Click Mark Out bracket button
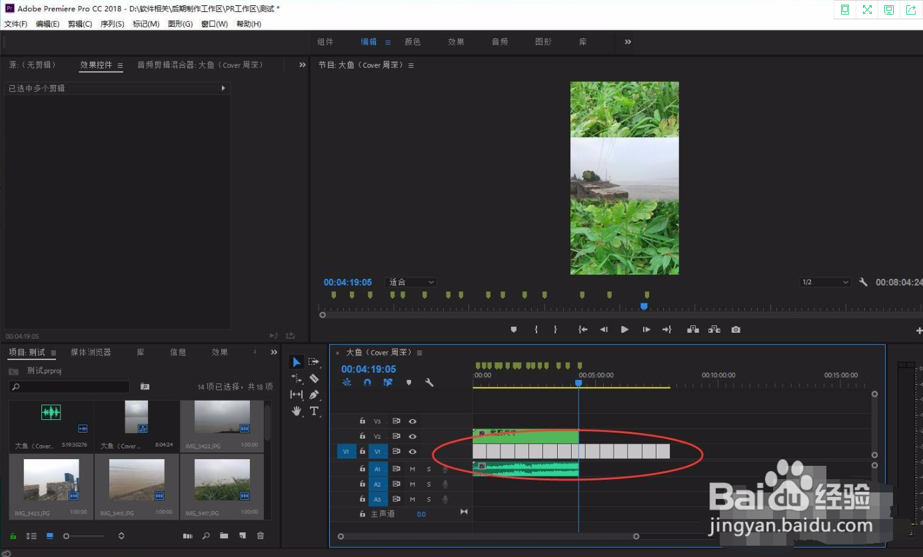923x557 pixels. [555, 329]
